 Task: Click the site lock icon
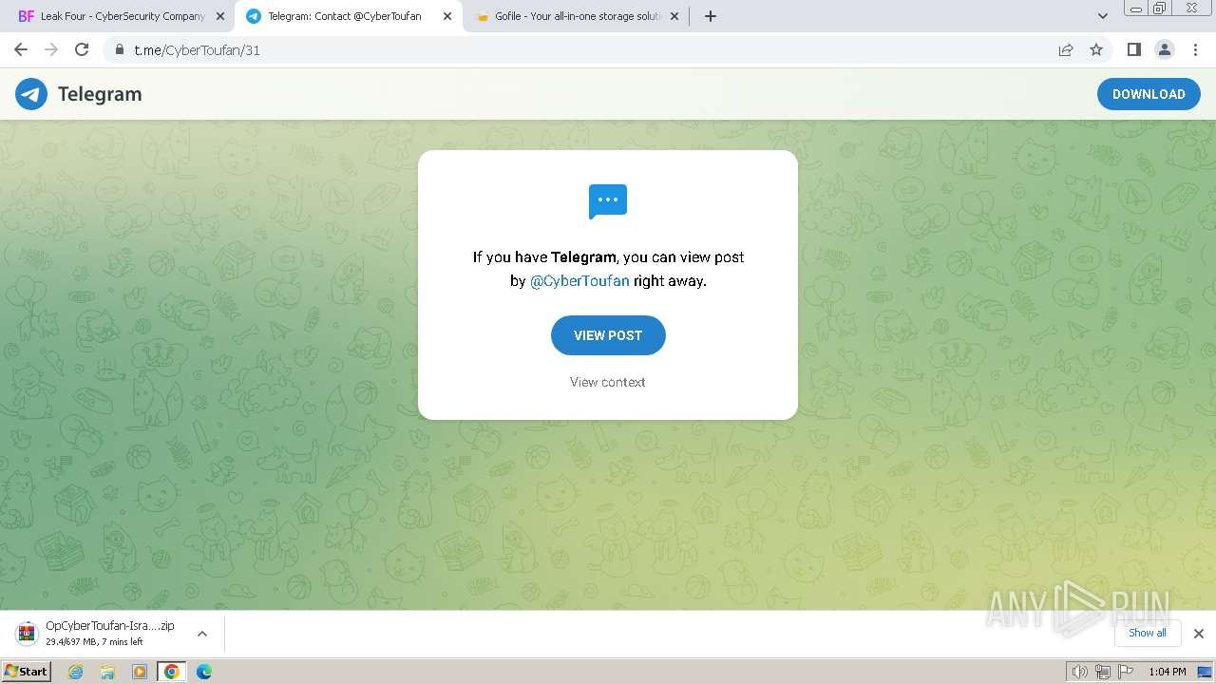point(120,50)
